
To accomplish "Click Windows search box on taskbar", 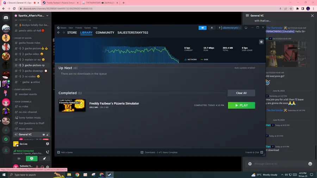I will pyautogui.click(x=36, y=175).
